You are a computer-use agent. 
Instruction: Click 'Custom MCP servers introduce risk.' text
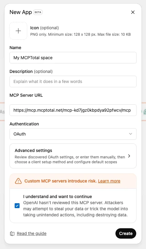pyautogui.click(x=60, y=181)
